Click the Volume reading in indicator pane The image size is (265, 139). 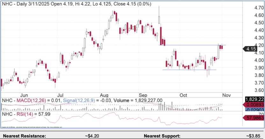coord(138,100)
